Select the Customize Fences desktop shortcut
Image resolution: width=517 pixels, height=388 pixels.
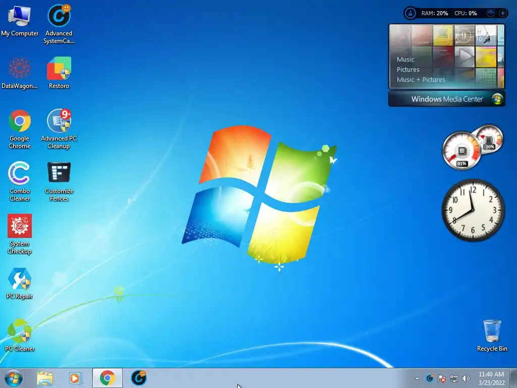[x=59, y=181]
